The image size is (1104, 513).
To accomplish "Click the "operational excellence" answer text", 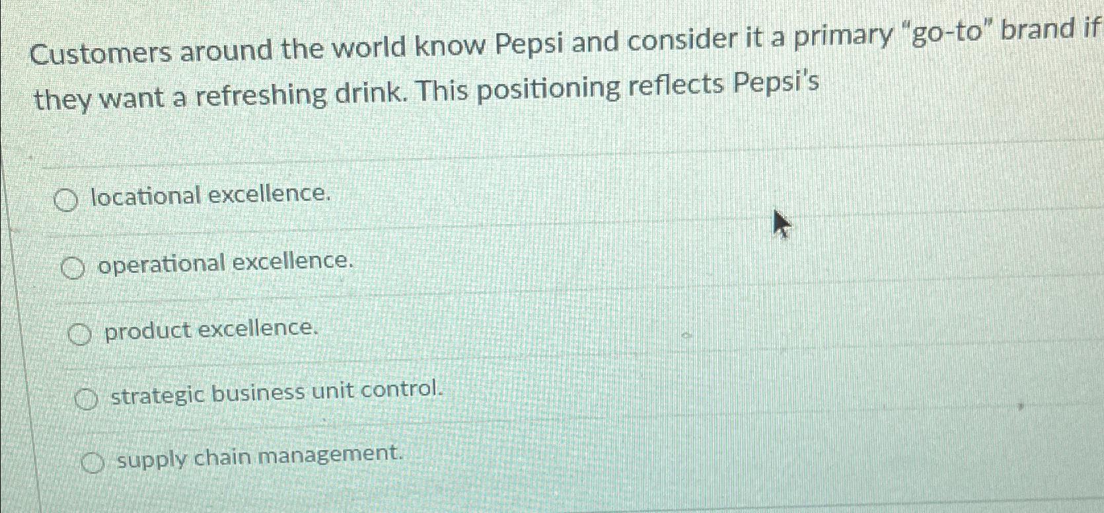I will pos(225,261).
